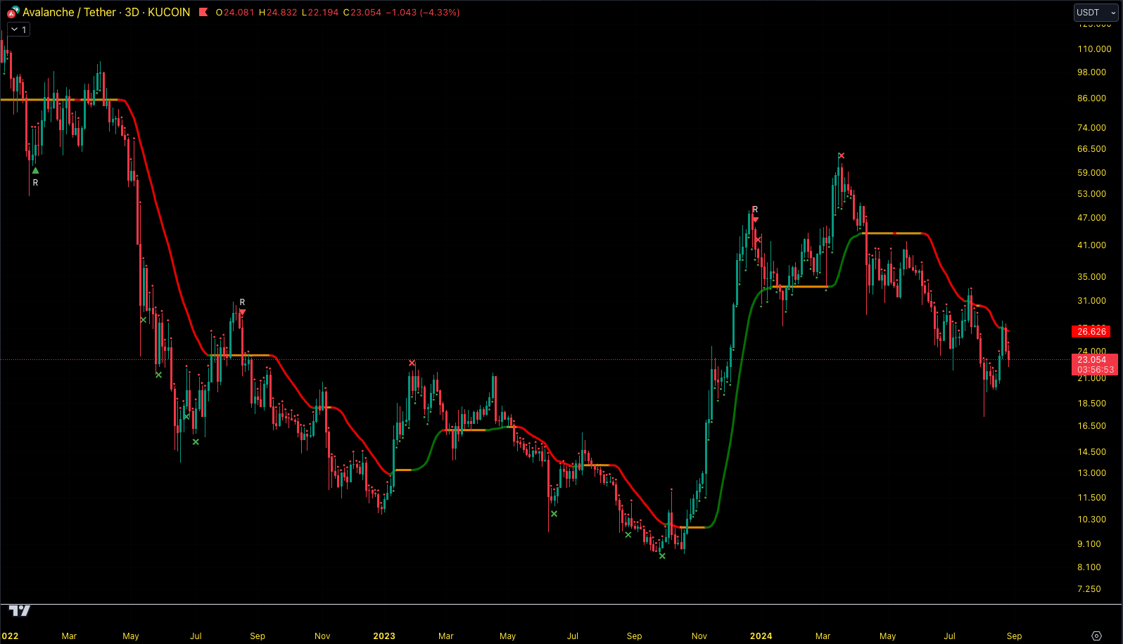Click the high price value H24.832

tap(278, 12)
